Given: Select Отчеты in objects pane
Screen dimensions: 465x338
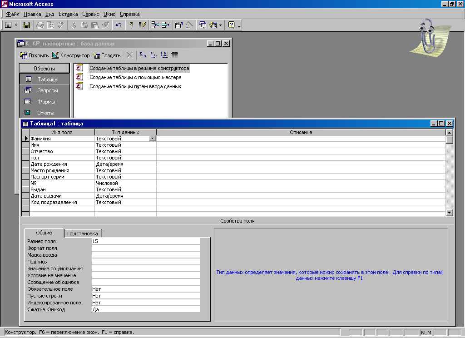Looking at the screenshot, I should pyautogui.click(x=45, y=113).
